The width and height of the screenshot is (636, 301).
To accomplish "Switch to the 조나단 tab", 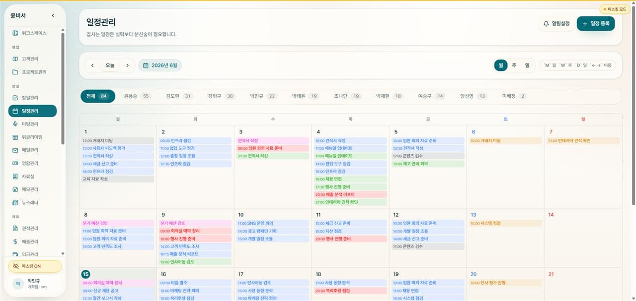I will click(347, 96).
